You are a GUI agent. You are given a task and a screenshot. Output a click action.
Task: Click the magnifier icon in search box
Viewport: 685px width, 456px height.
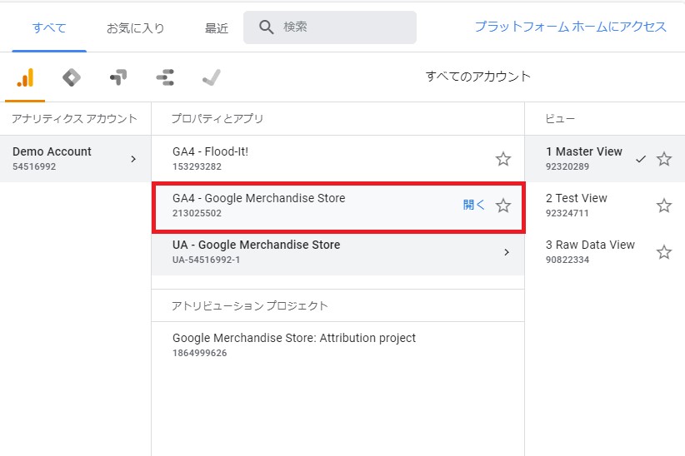point(266,27)
